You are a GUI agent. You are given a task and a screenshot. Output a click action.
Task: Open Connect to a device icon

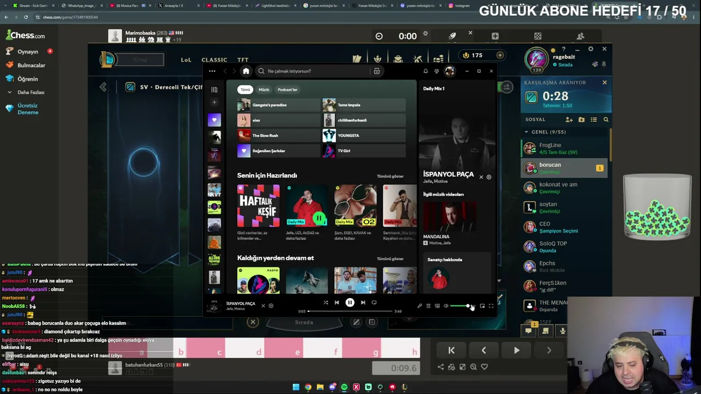tap(437, 306)
